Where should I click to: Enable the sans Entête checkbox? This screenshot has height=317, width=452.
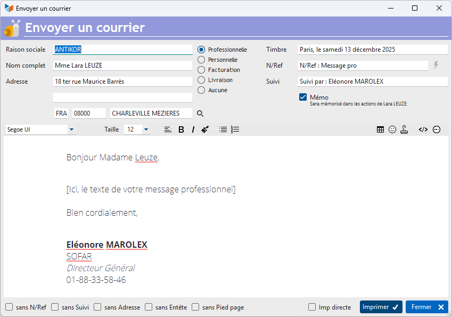(149, 307)
